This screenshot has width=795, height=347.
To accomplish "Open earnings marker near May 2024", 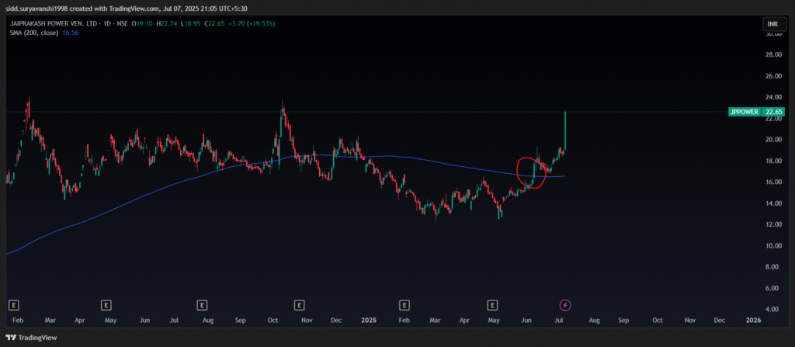I will point(106,305).
